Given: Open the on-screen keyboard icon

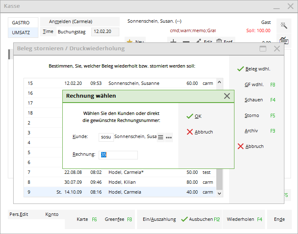Looking at the screenshot, I should coord(284,41).
